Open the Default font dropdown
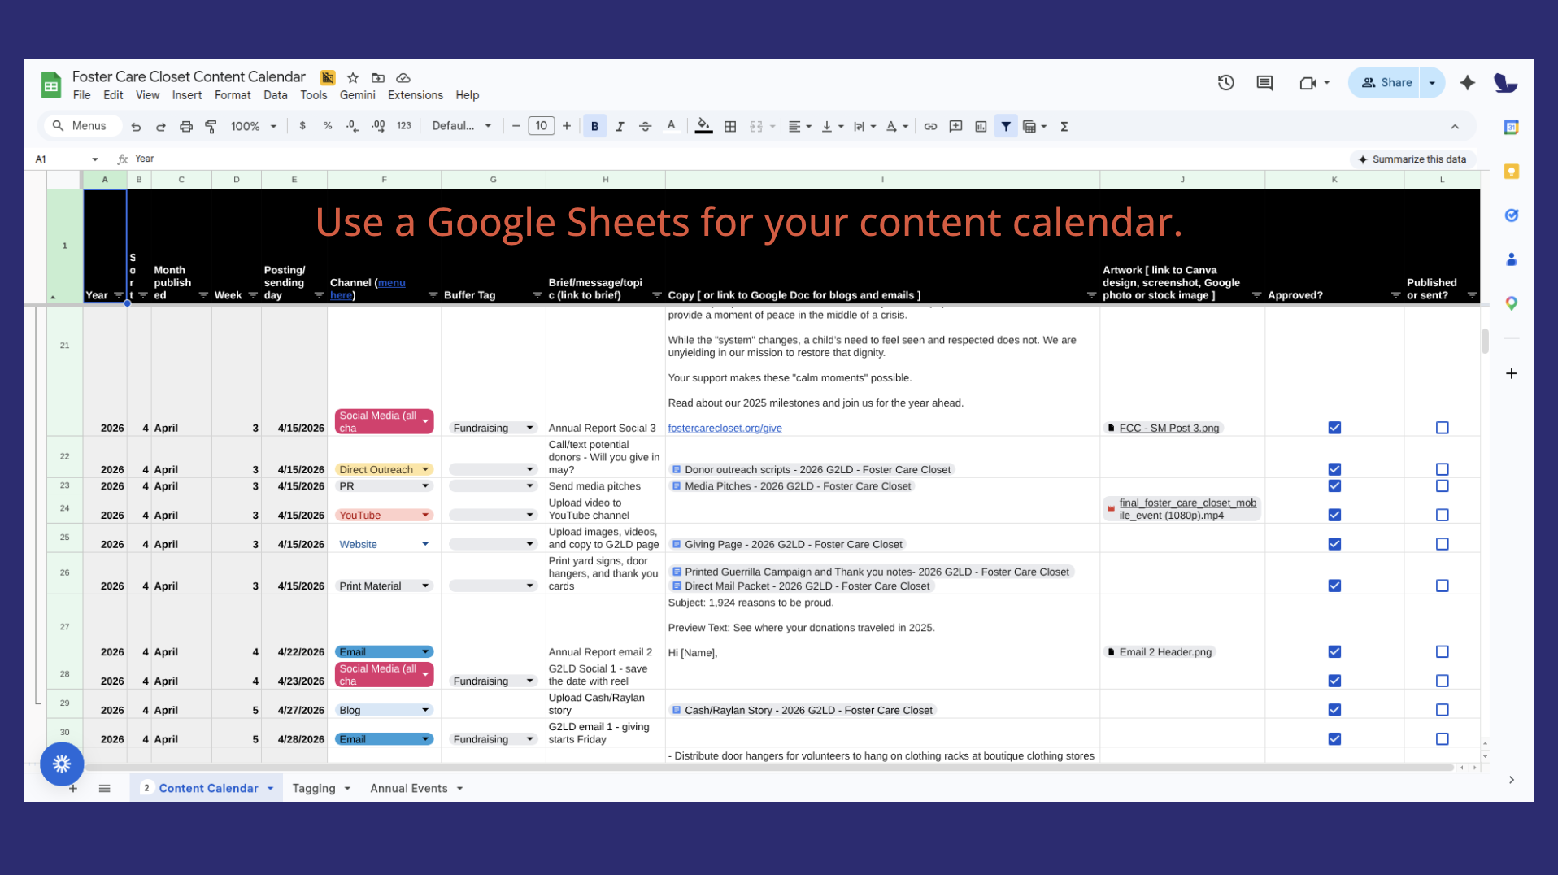1558x875 pixels. [462, 126]
